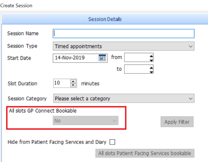Increase Slot Duration minutes
Image resolution: width=208 pixels, height=162 pixels.
pyautogui.click(x=73, y=82)
